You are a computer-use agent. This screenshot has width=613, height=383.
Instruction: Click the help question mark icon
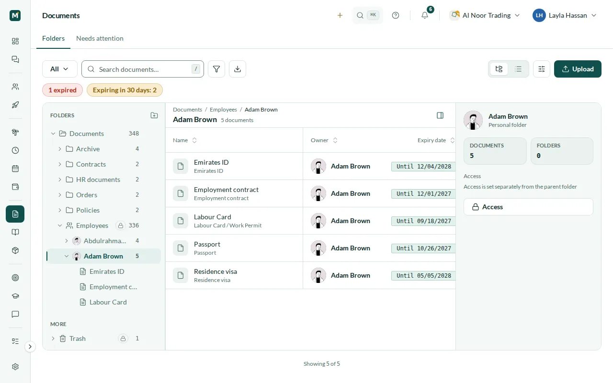396,15
